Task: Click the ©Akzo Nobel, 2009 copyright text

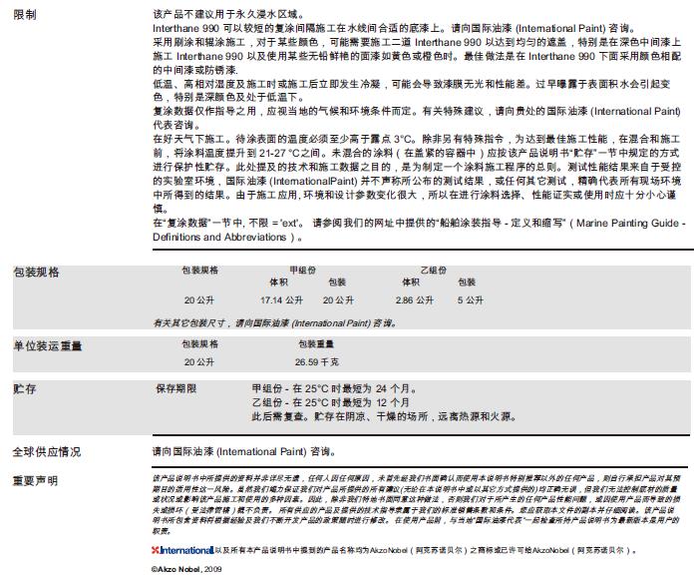Action: pyautogui.click(x=186, y=569)
